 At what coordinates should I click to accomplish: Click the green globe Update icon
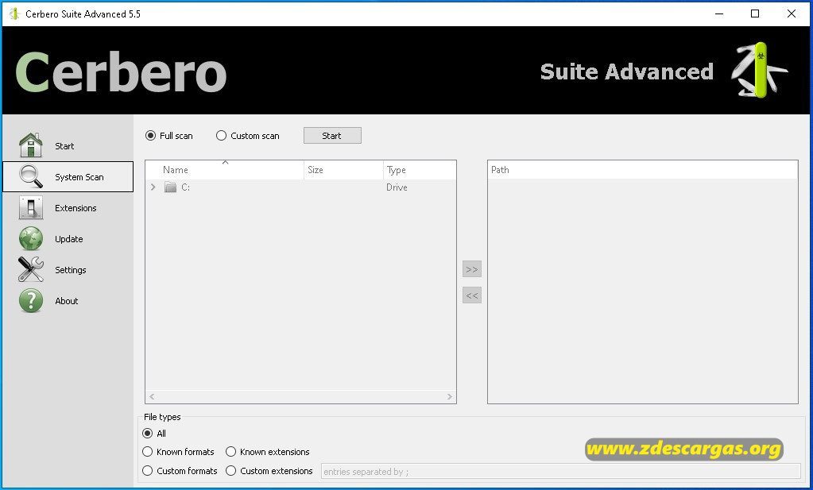point(30,239)
